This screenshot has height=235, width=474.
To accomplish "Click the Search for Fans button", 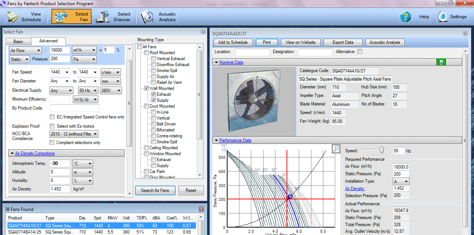I will click(x=155, y=190).
